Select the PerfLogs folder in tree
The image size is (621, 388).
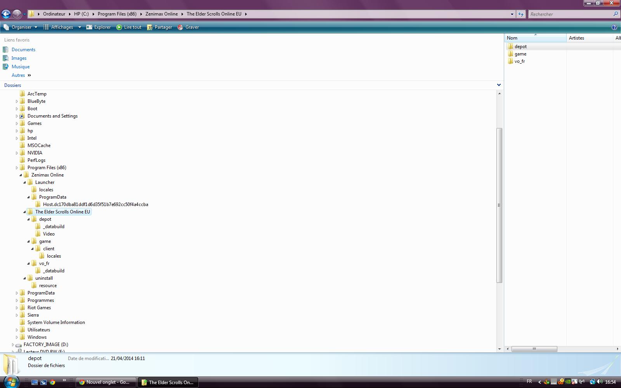[36, 160]
